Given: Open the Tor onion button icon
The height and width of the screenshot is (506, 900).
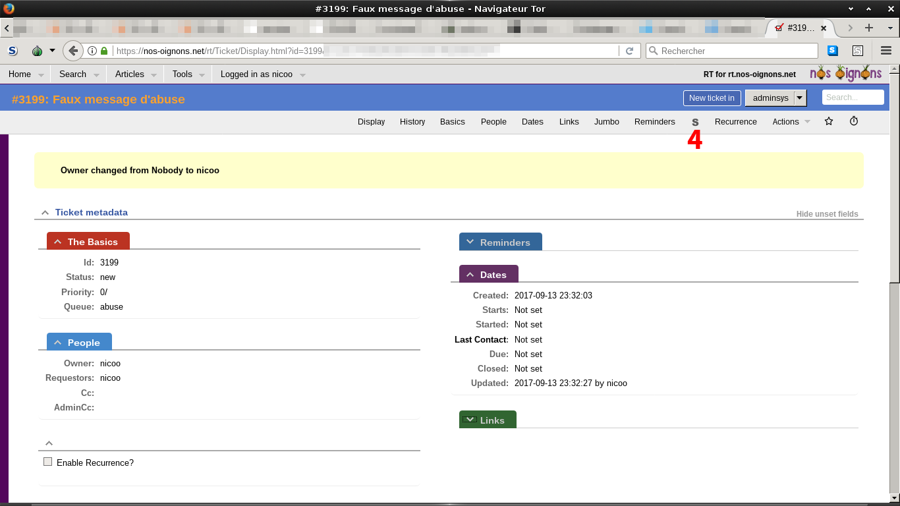Looking at the screenshot, I should (38, 51).
